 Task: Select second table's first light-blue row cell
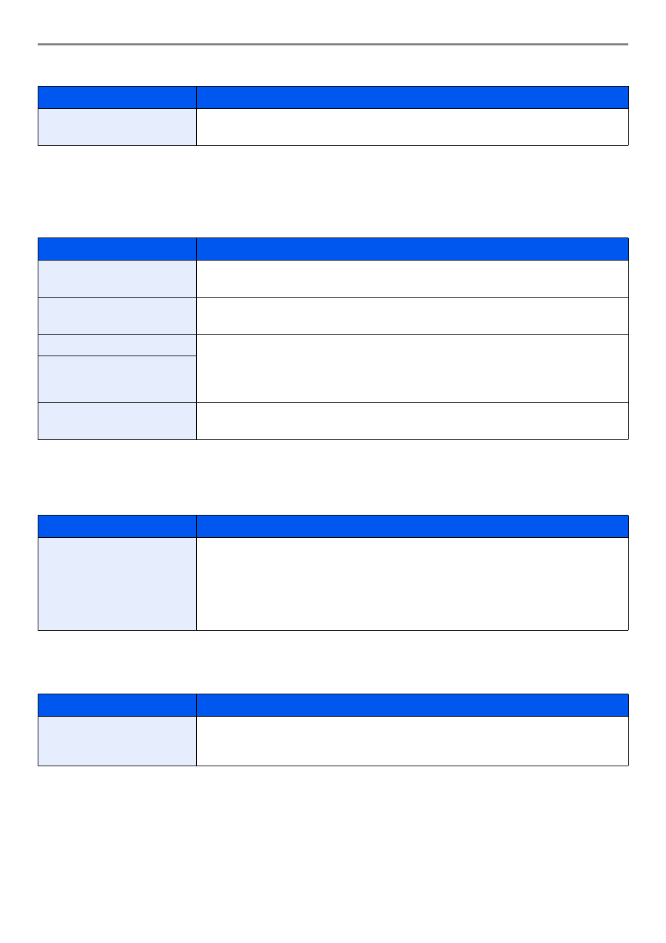[117, 279]
